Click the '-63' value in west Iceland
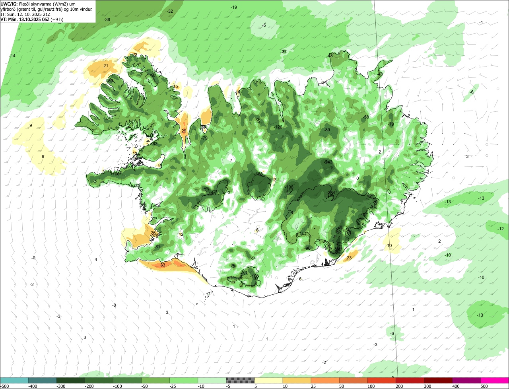Image resolution: width=509 pixels, height=389 pixels. [154, 144]
